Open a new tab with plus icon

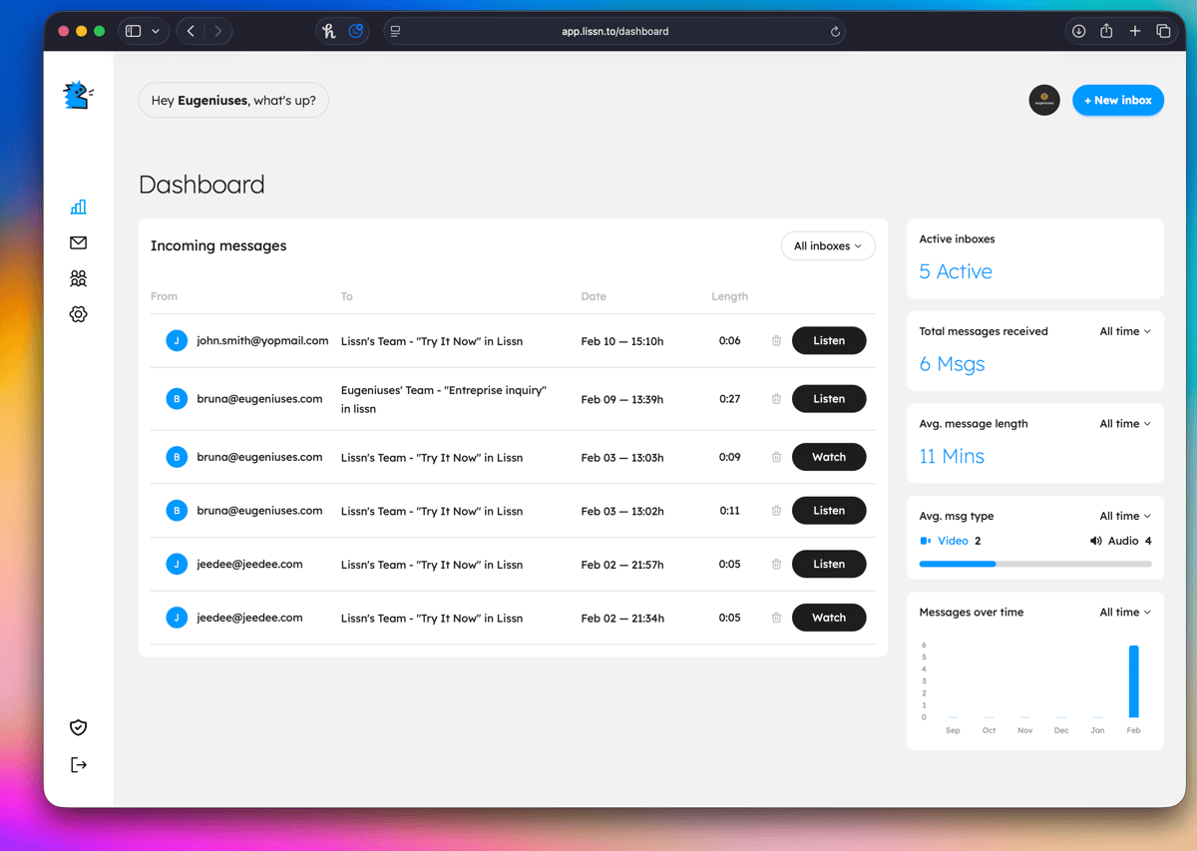pos(1135,32)
